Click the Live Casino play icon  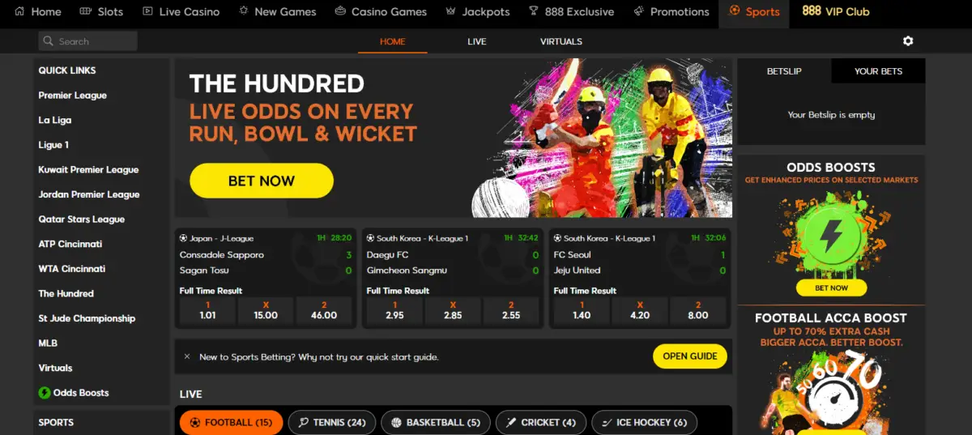point(147,11)
